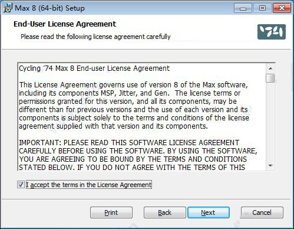Click the installer icon in title bar
294x229 pixels.
[8, 8]
